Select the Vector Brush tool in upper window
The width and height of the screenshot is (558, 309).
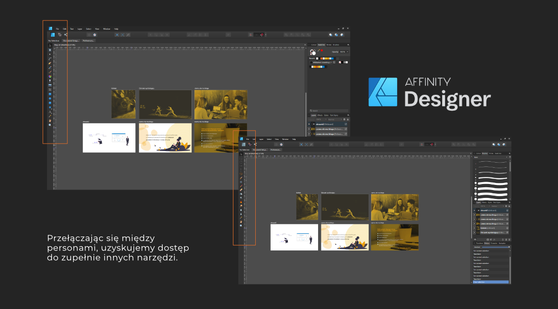[50, 72]
